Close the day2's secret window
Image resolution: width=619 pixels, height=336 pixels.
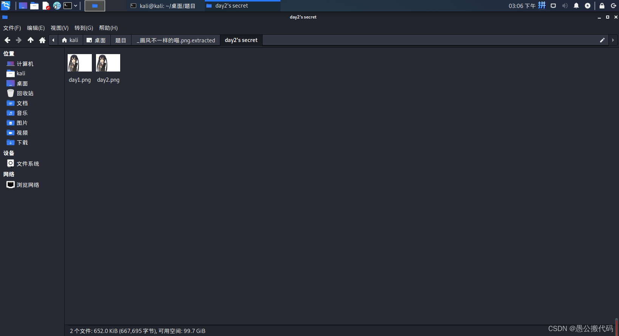click(x=616, y=17)
